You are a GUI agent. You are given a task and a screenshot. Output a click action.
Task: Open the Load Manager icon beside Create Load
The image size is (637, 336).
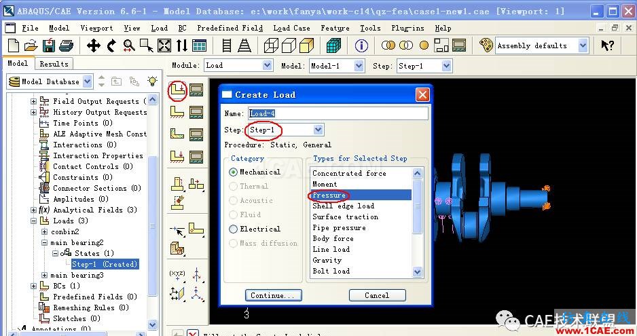click(196, 90)
